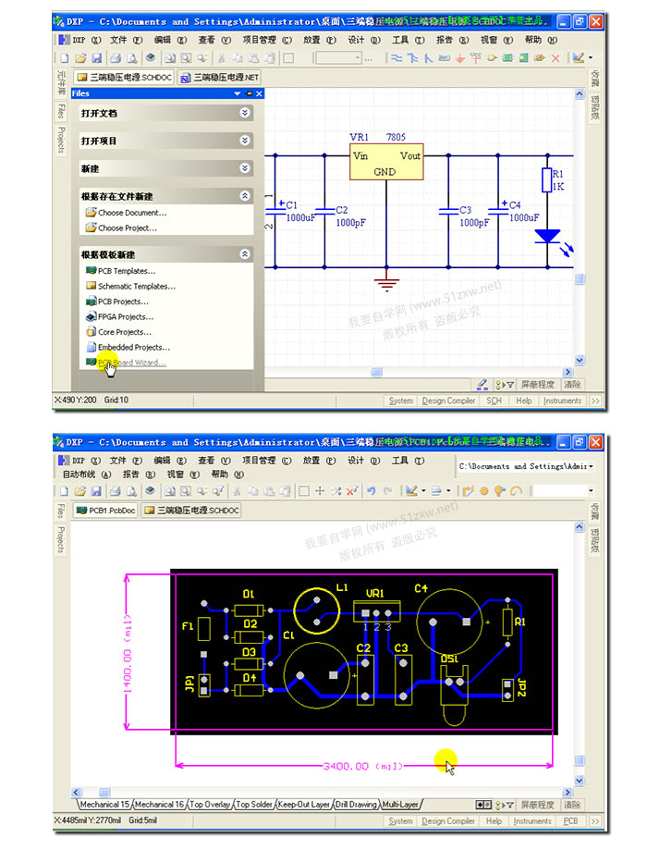
Task: Click Open folder icon in schematic window toolbar
Action: pos(80,58)
